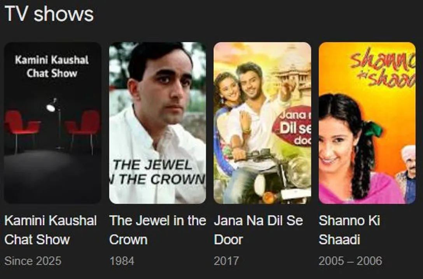Click the Jana Na Dil Se Door title
423x279 pixels.
[x=259, y=230]
